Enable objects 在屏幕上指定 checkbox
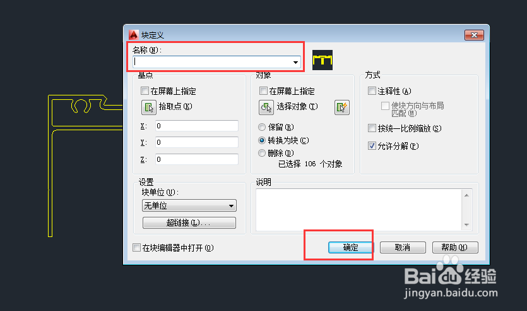 point(264,91)
